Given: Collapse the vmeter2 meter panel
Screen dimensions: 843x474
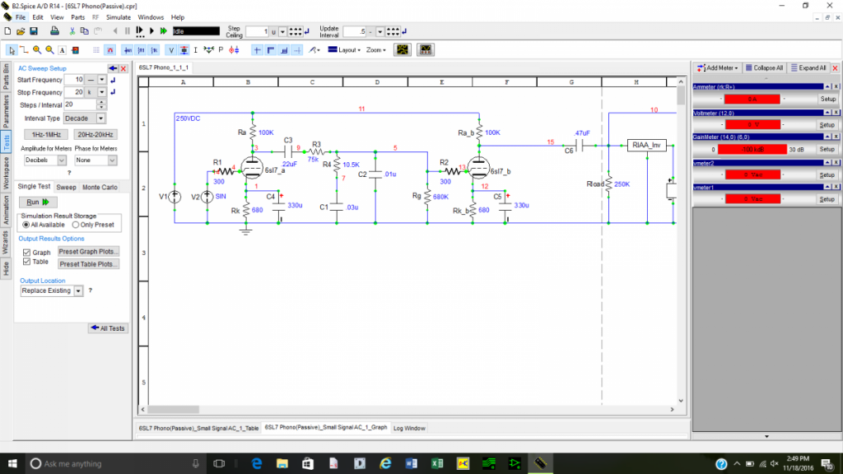Looking at the screenshot, I should point(828,163).
